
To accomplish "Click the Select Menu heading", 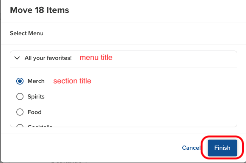I will coord(27,33).
